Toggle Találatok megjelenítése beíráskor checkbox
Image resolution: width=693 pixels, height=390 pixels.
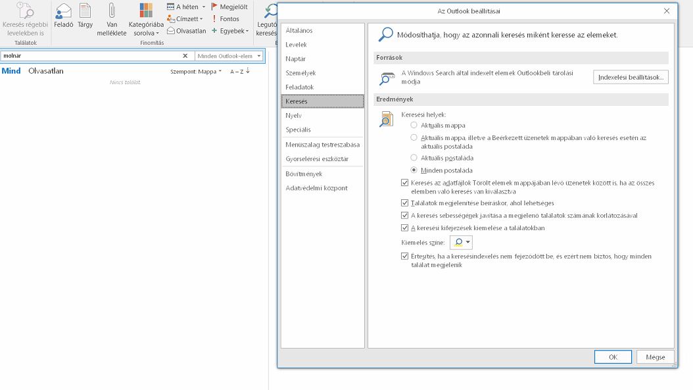pyautogui.click(x=404, y=203)
